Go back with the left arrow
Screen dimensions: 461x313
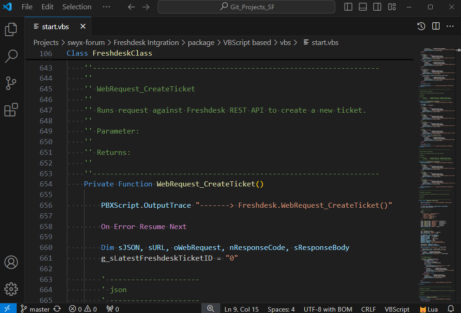(131, 7)
